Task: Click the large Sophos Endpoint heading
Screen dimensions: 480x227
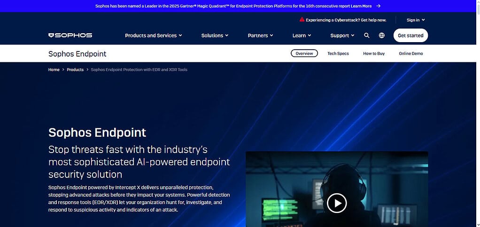Action: [97, 132]
